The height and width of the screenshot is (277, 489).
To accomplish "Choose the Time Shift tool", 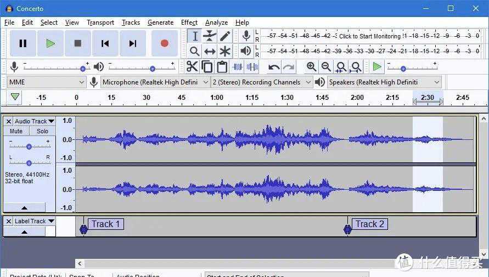I will pos(210,51).
